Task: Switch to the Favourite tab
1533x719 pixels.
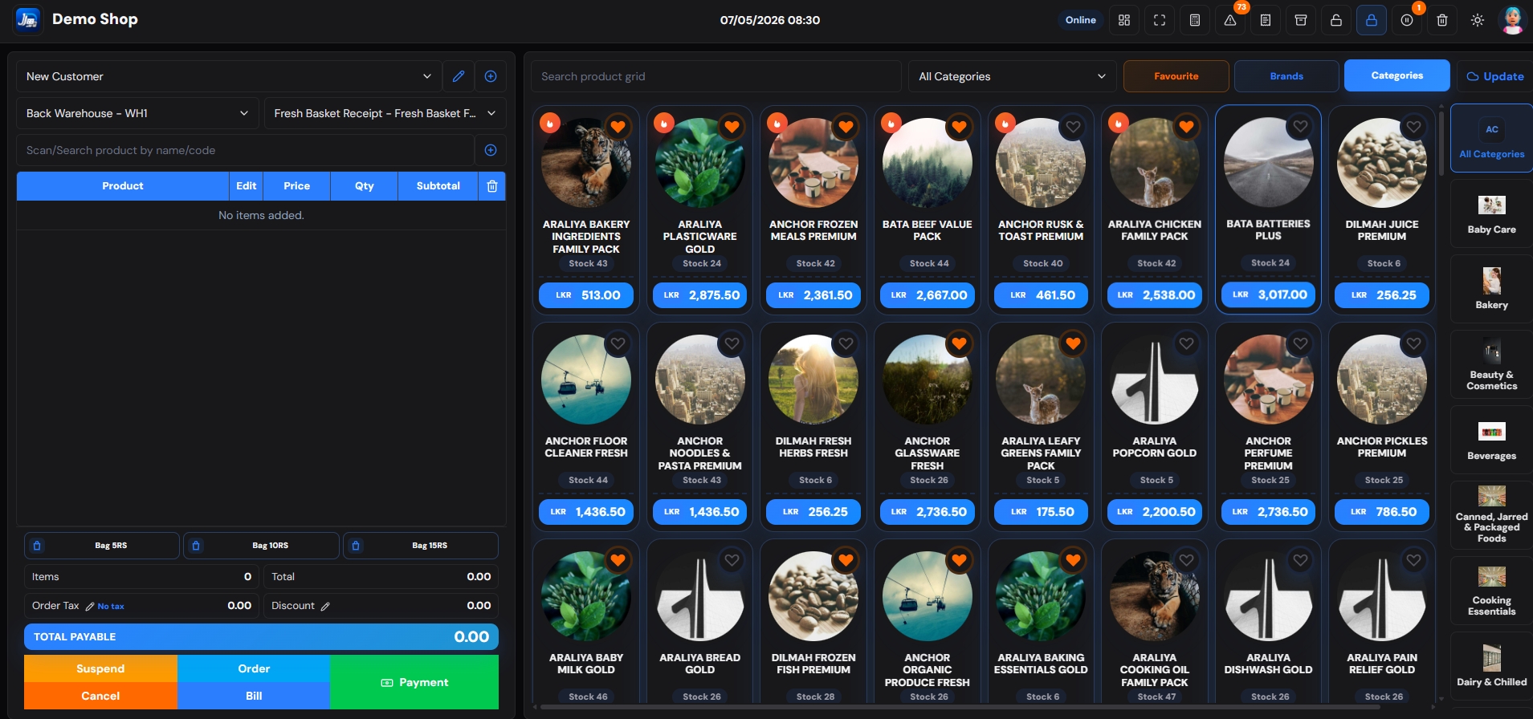Action: point(1176,76)
